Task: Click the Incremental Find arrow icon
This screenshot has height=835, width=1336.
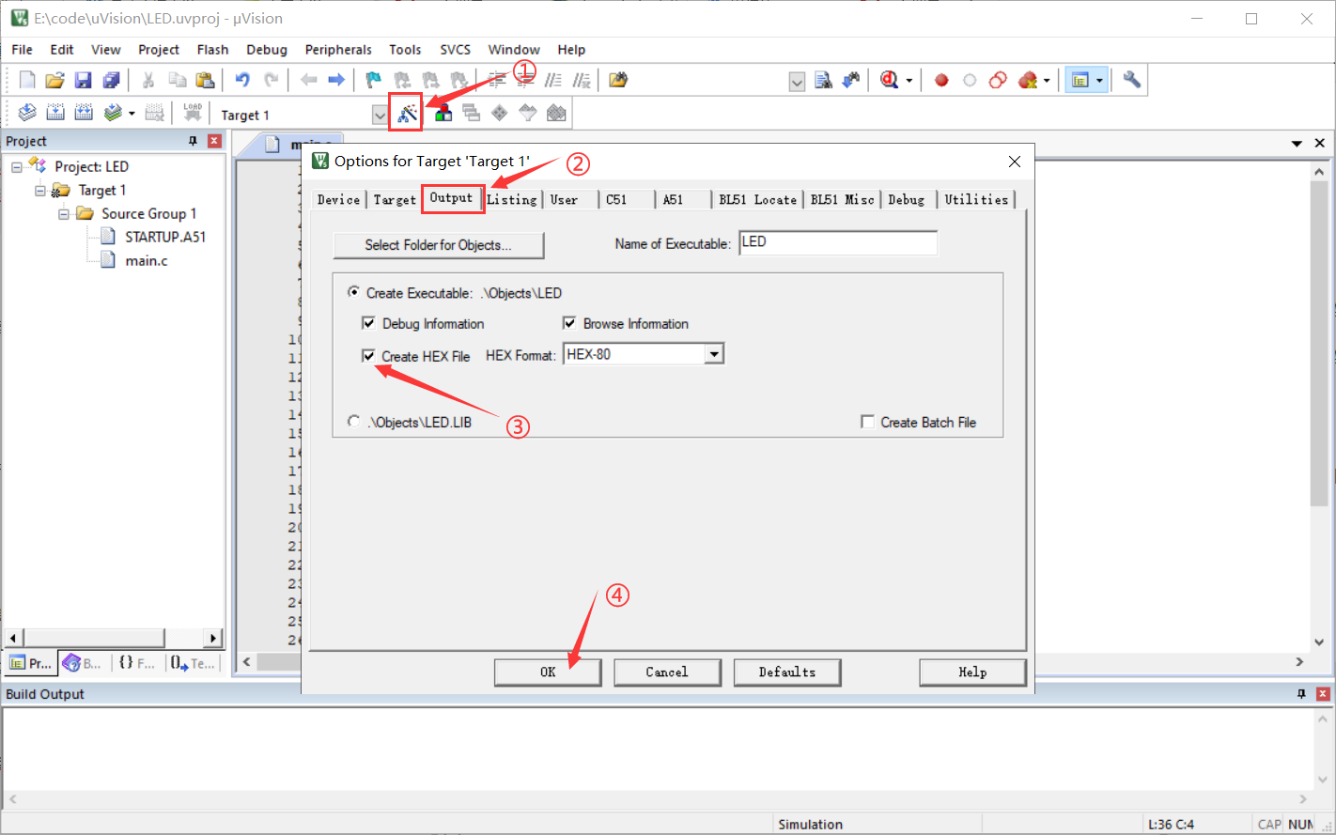Action: [x=851, y=80]
